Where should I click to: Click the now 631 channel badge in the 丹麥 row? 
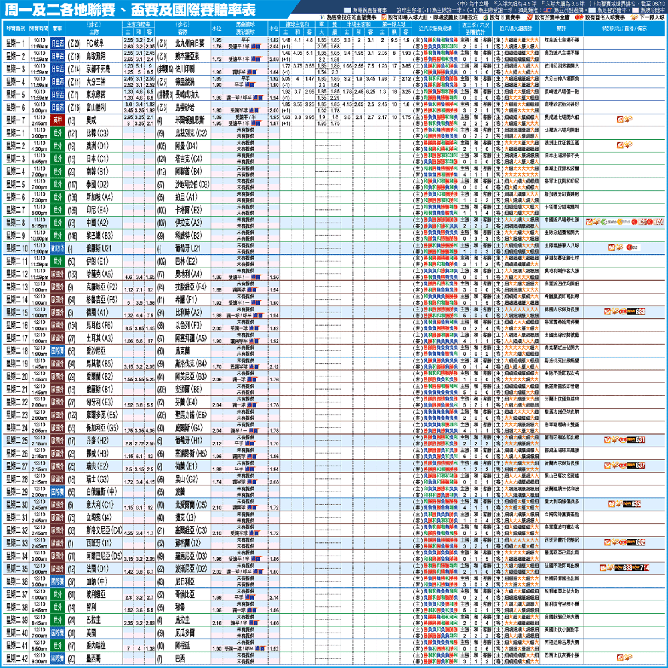(x=635, y=440)
